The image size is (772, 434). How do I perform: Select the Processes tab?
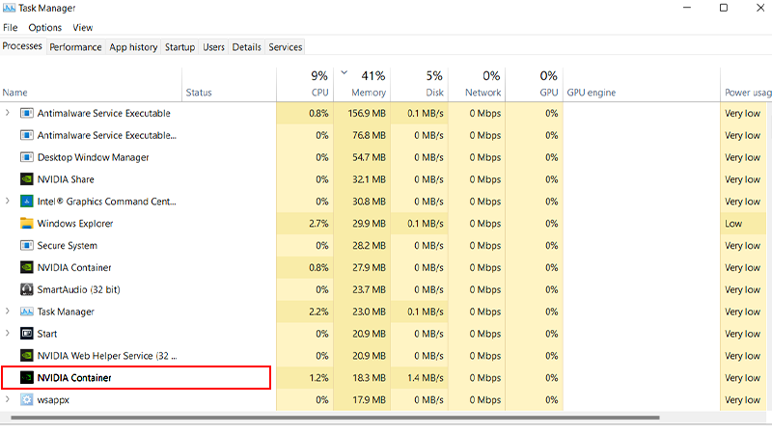click(x=22, y=46)
